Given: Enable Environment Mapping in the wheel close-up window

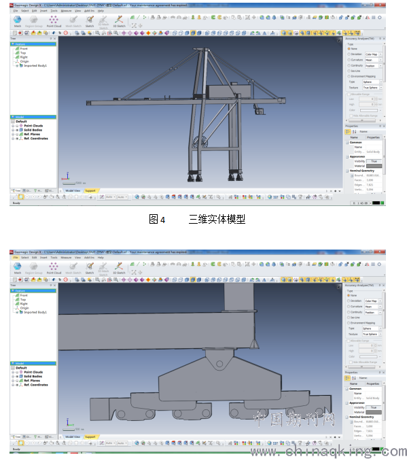Looking at the screenshot, I should point(349,323).
